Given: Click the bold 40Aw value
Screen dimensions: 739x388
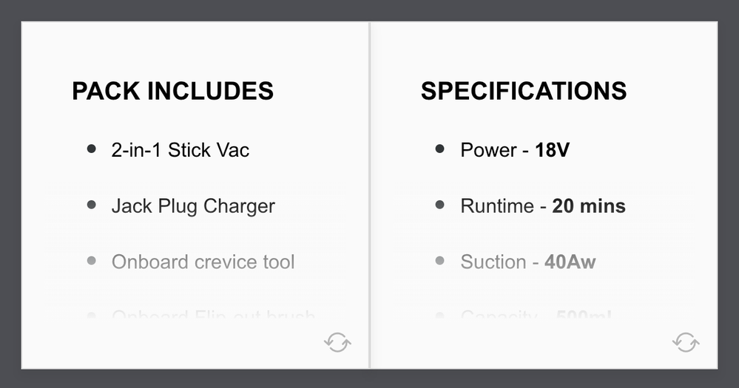Looking at the screenshot, I should pyautogui.click(x=570, y=262).
